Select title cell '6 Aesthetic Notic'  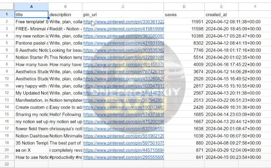coord(31,50)
